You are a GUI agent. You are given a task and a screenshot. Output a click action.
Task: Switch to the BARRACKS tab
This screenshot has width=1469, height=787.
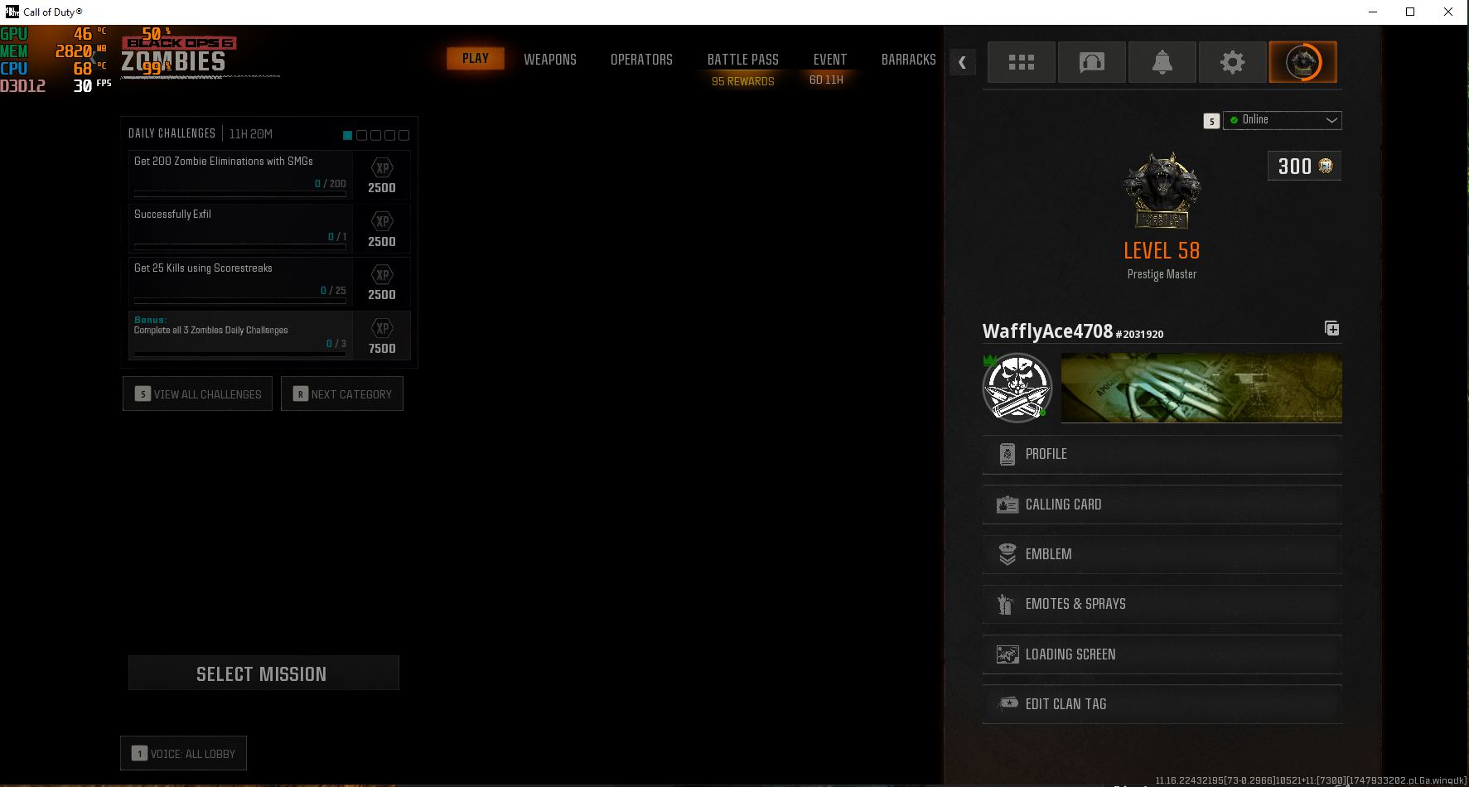[x=909, y=60]
